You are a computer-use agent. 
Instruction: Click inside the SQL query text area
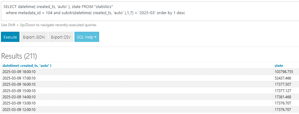click(150, 11)
